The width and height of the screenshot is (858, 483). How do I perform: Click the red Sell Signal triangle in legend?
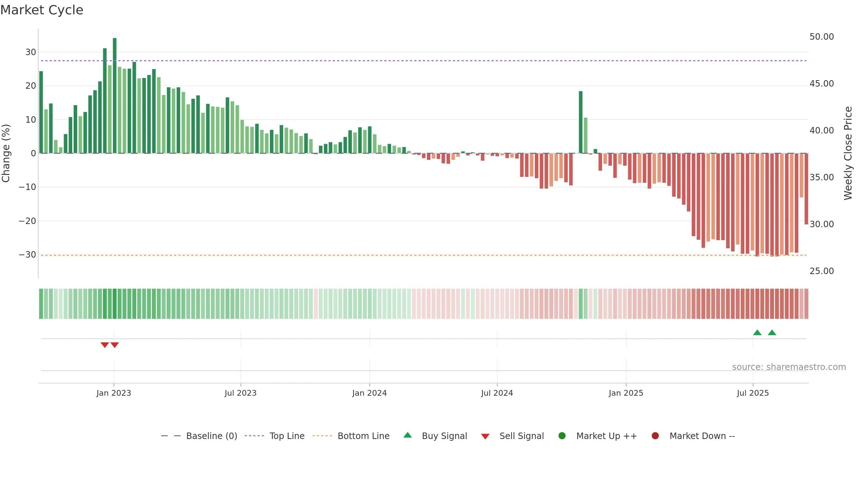tap(485, 436)
